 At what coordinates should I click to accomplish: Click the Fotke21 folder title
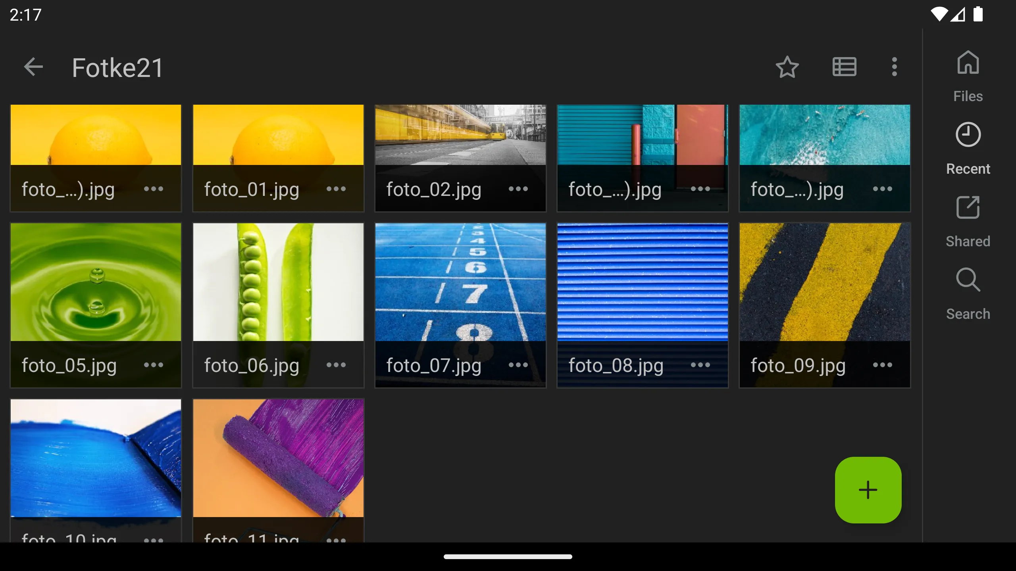tap(117, 67)
